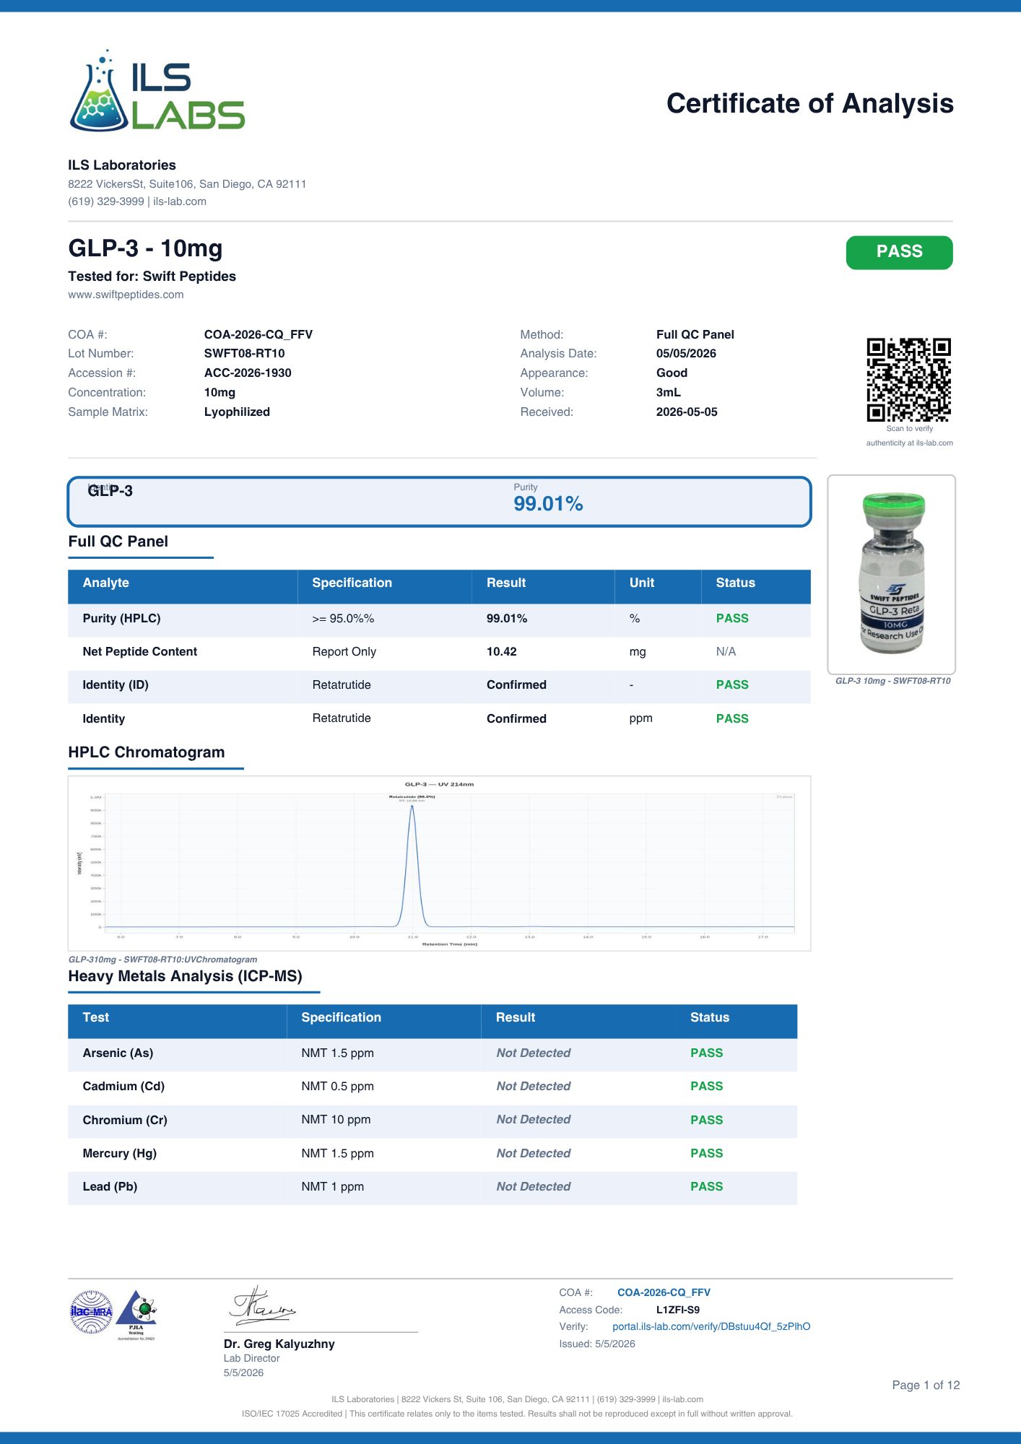Open the www.swiftpeptides.com link
The image size is (1021, 1444).
coord(126,295)
